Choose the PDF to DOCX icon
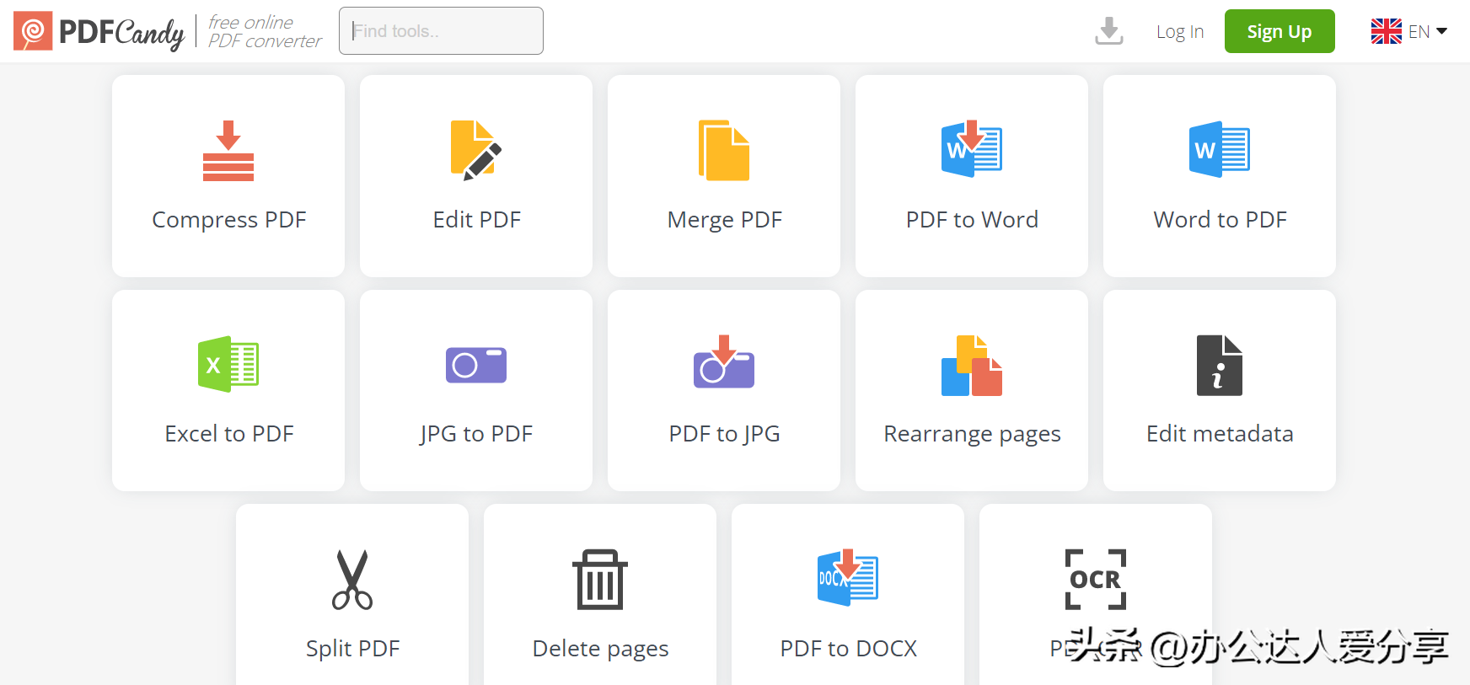 [x=848, y=577]
